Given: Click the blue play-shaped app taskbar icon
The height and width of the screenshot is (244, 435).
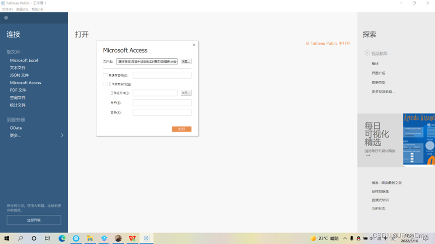Looking at the screenshot, I should 104,238.
